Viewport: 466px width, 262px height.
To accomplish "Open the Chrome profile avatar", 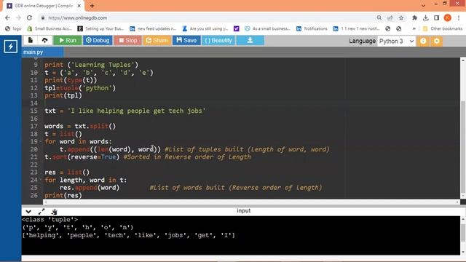I will coord(447,17).
